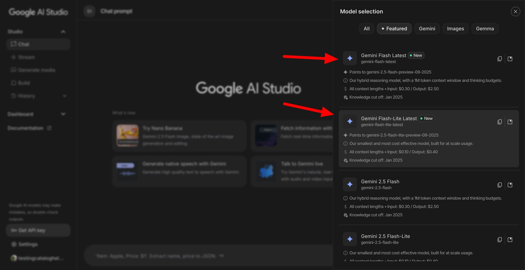Save Gemini 2.5 Flash-Lite with the bookmark icon
The image size is (525, 270).
[x=510, y=239]
